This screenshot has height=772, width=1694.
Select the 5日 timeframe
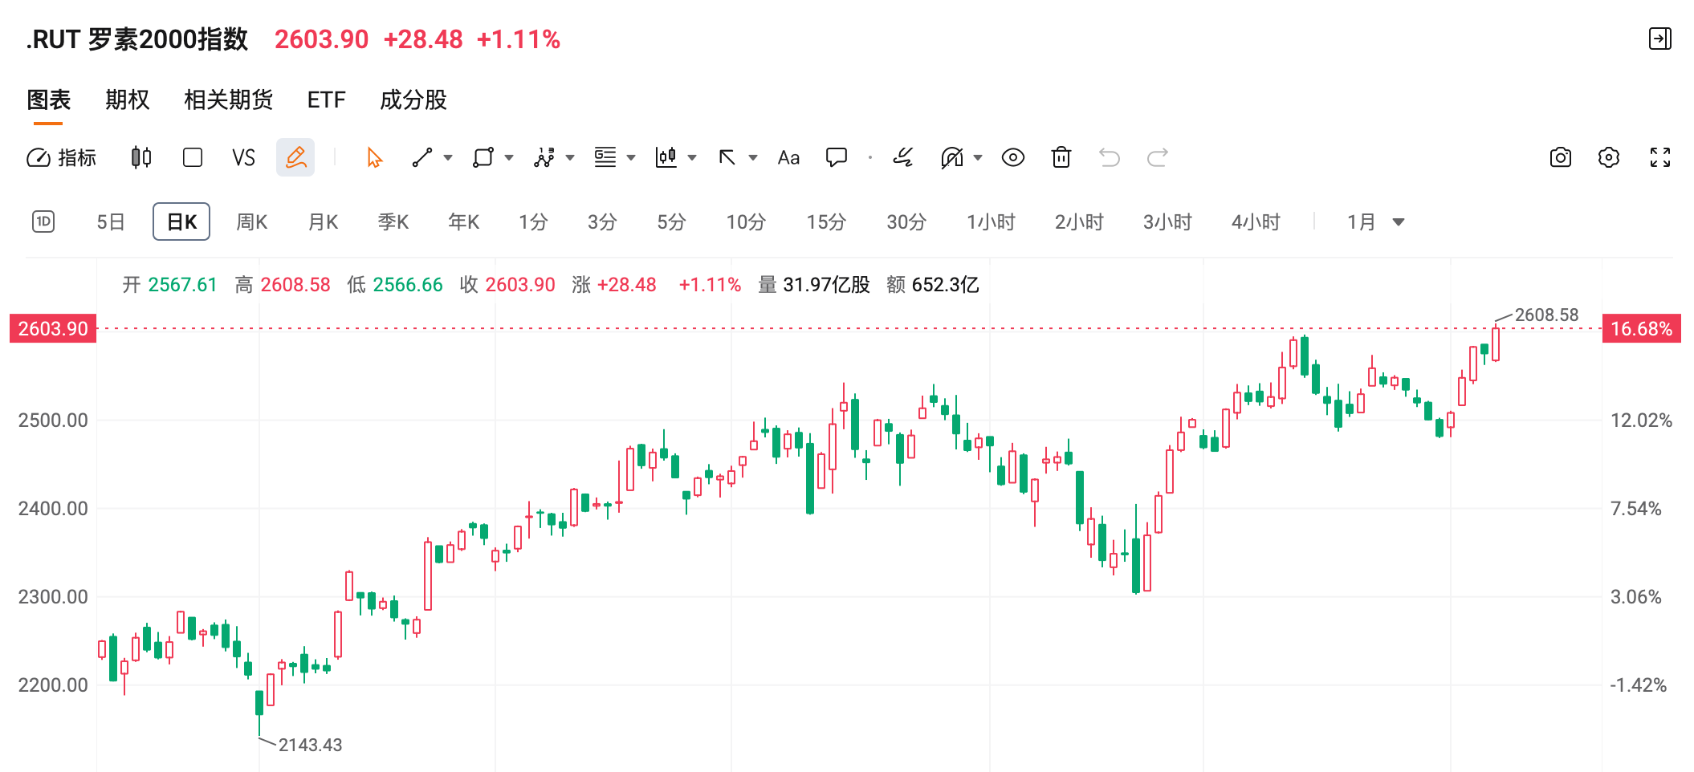pos(111,222)
